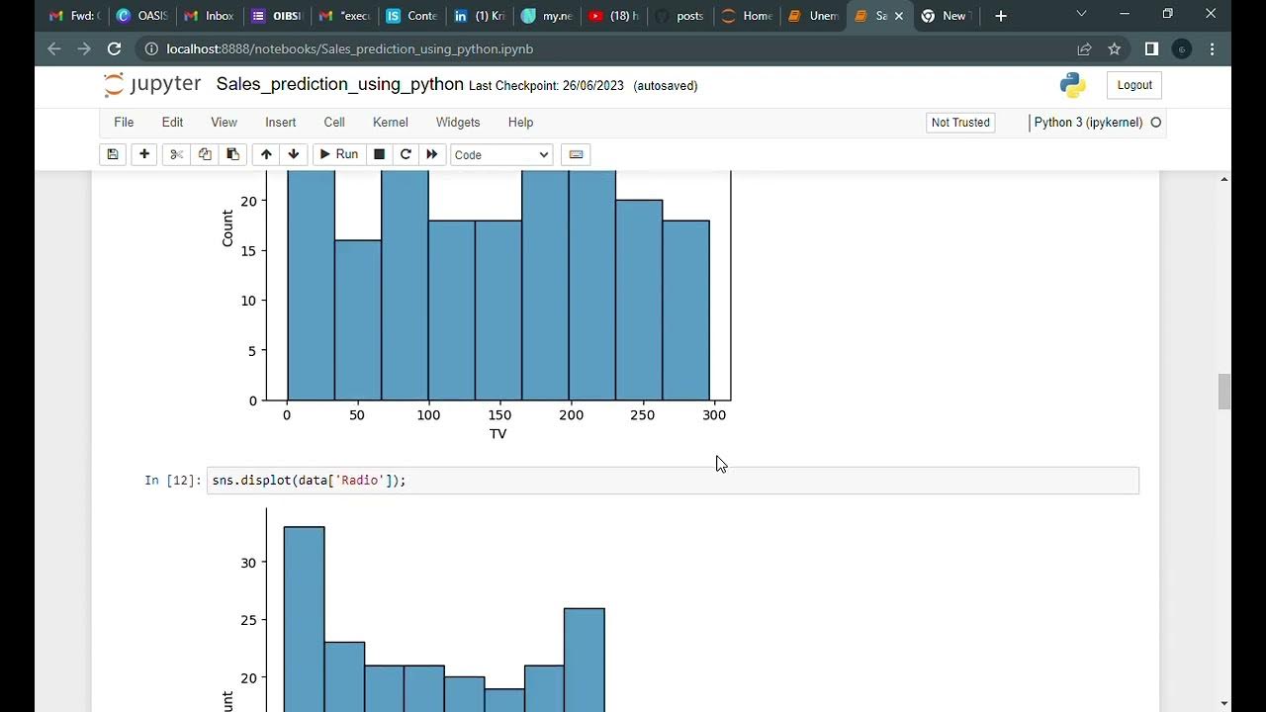Switch to the OASIS tab
Viewport: 1266px width, 712px height.
pos(141,16)
